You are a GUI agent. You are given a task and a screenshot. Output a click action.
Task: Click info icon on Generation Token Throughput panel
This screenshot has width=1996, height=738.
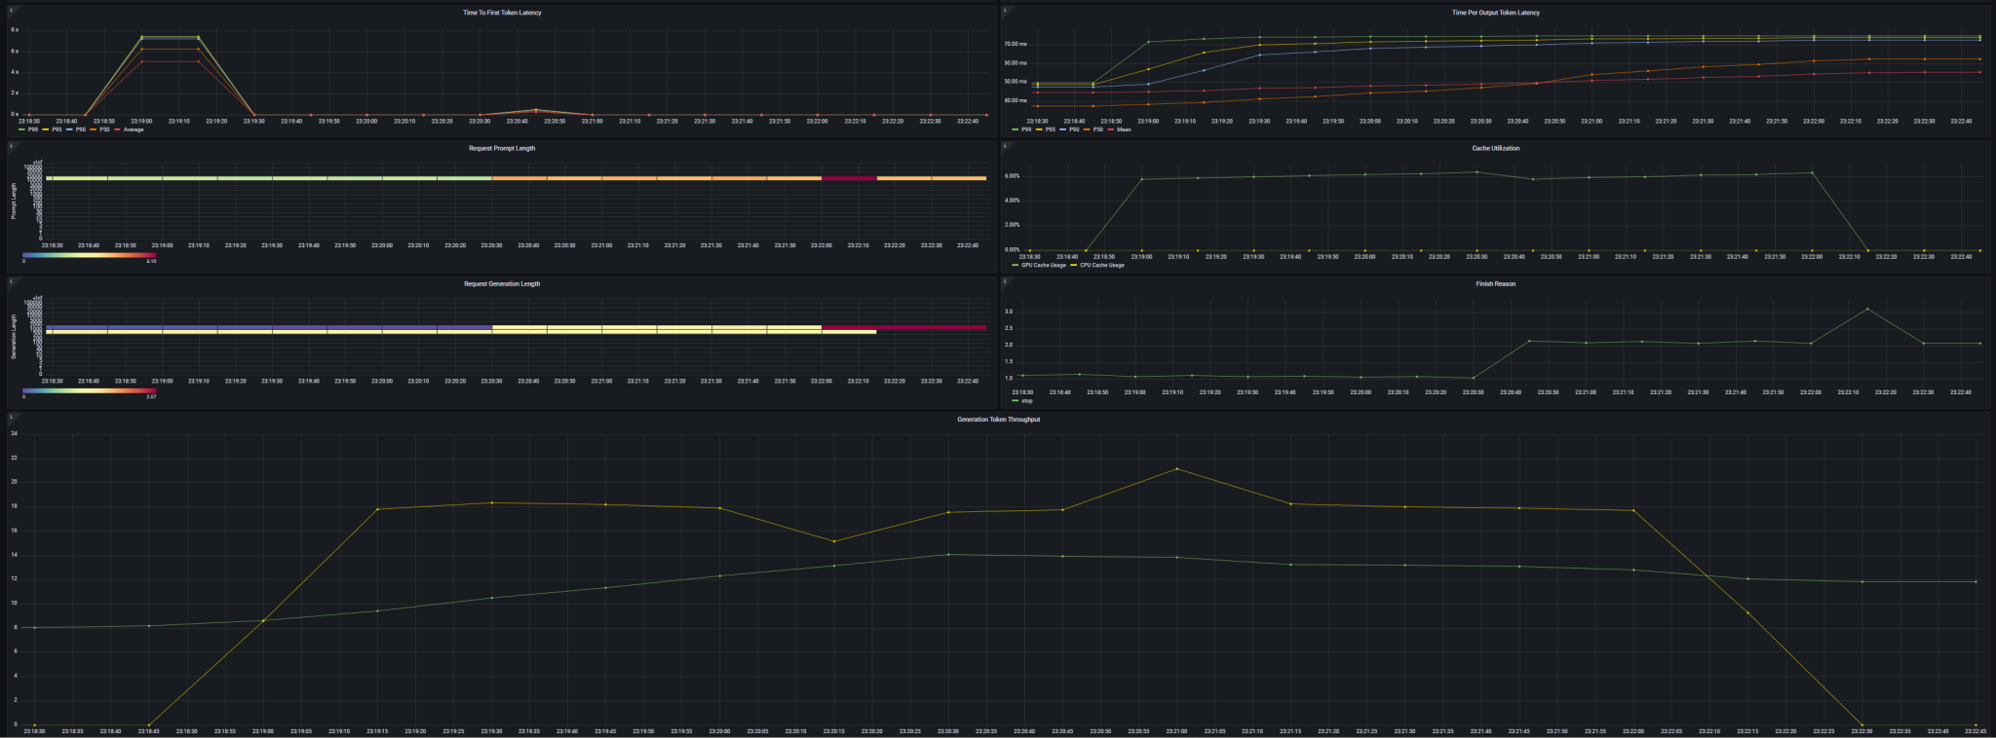(x=9, y=416)
